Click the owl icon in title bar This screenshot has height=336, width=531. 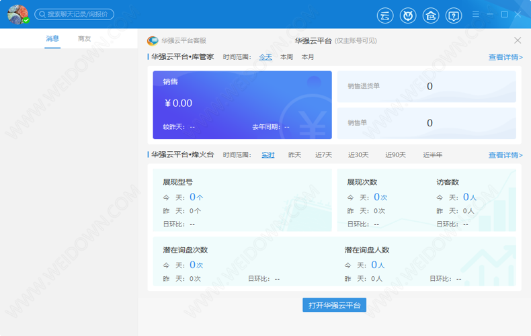pyautogui.click(x=408, y=15)
